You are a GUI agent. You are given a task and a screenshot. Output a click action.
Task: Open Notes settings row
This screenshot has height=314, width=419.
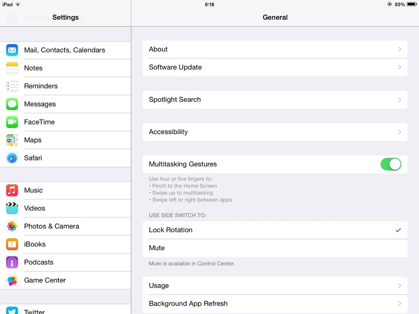click(65, 68)
